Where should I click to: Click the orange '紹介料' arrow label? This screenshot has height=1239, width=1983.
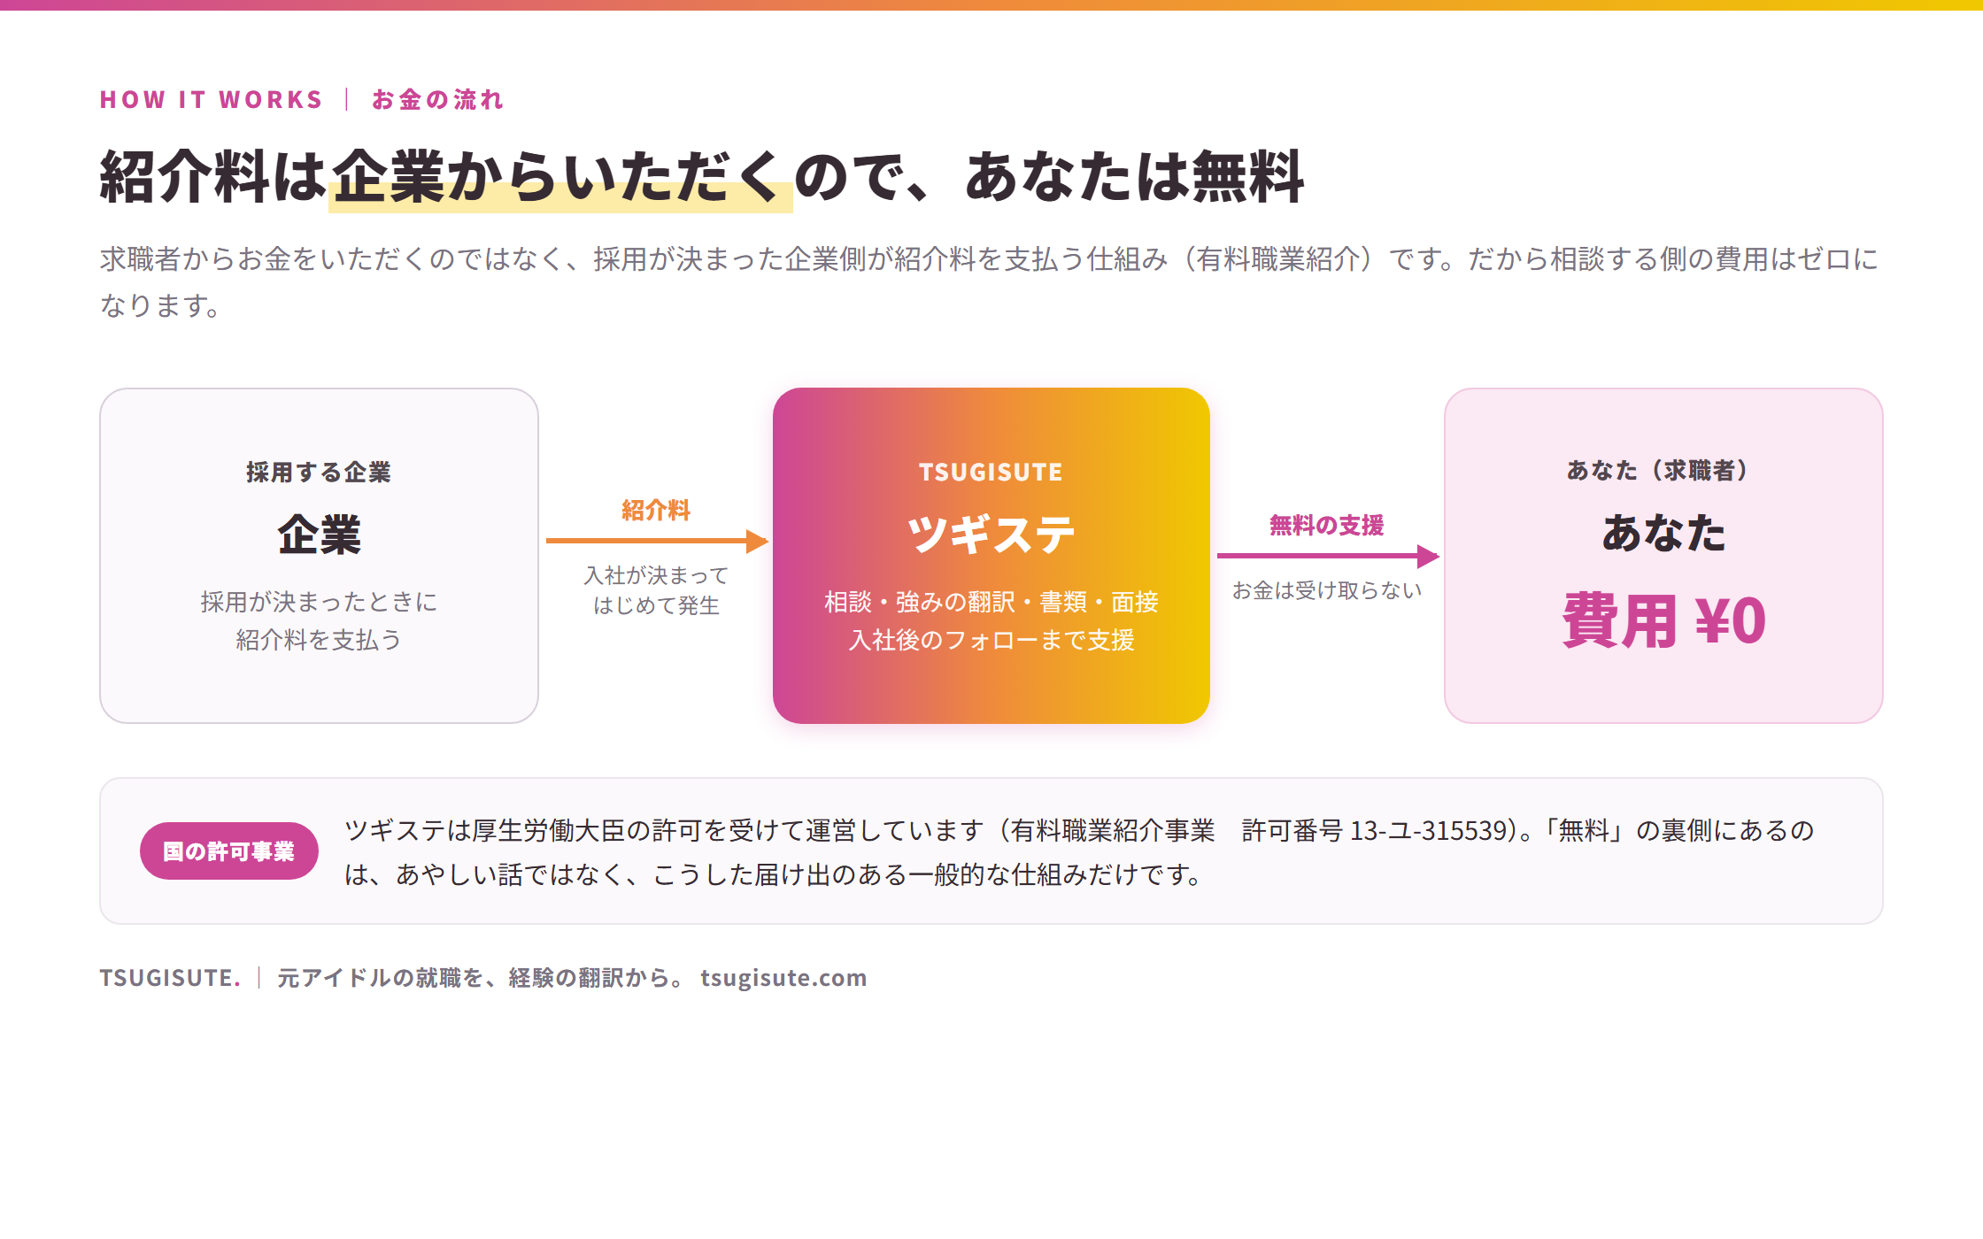[656, 510]
